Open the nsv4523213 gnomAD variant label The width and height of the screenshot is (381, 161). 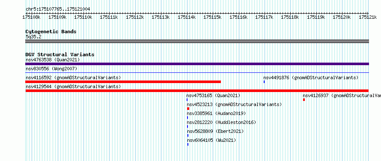(234, 104)
